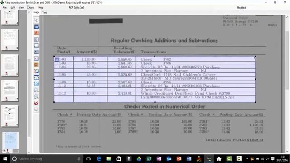Viewport: 290px width, 163px height.
Task: Click the ModBod label in menu bar
Action: click(242, 8)
